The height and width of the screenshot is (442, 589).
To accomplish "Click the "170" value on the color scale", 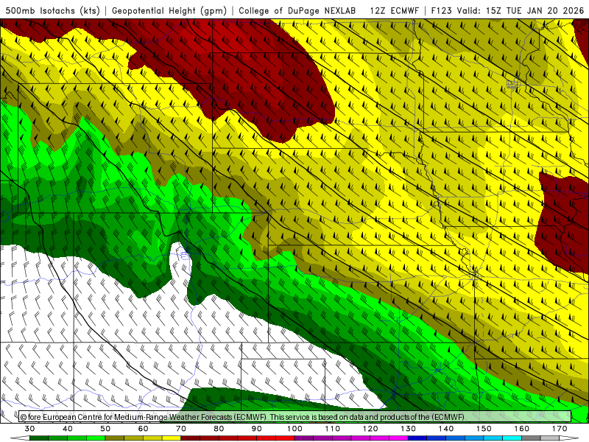I will [560, 429].
